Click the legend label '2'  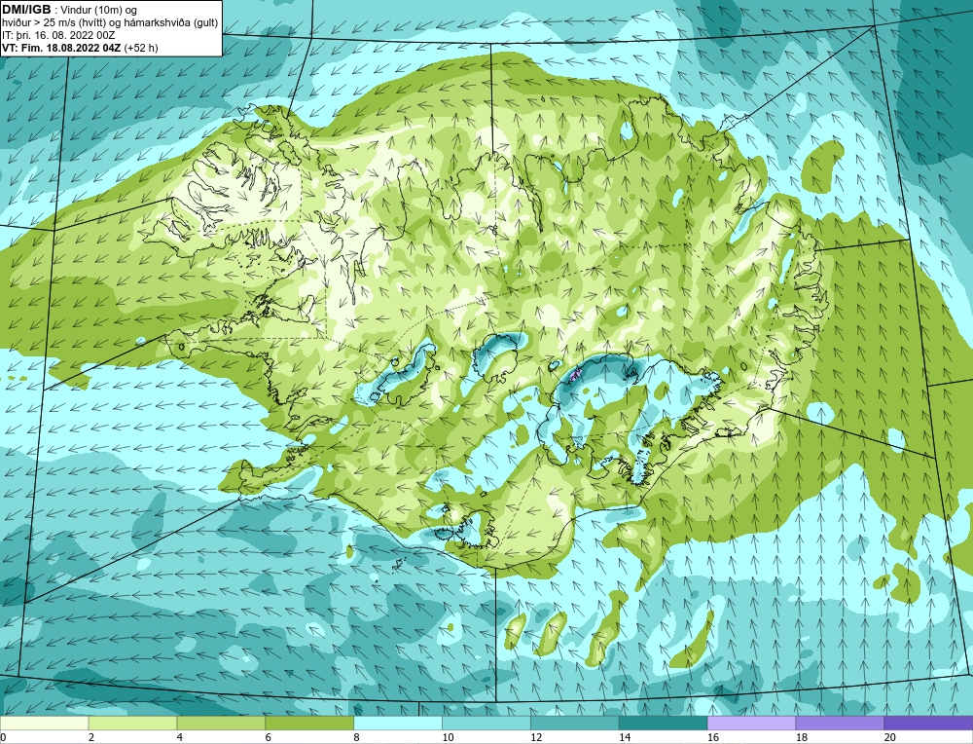coord(91,737)
